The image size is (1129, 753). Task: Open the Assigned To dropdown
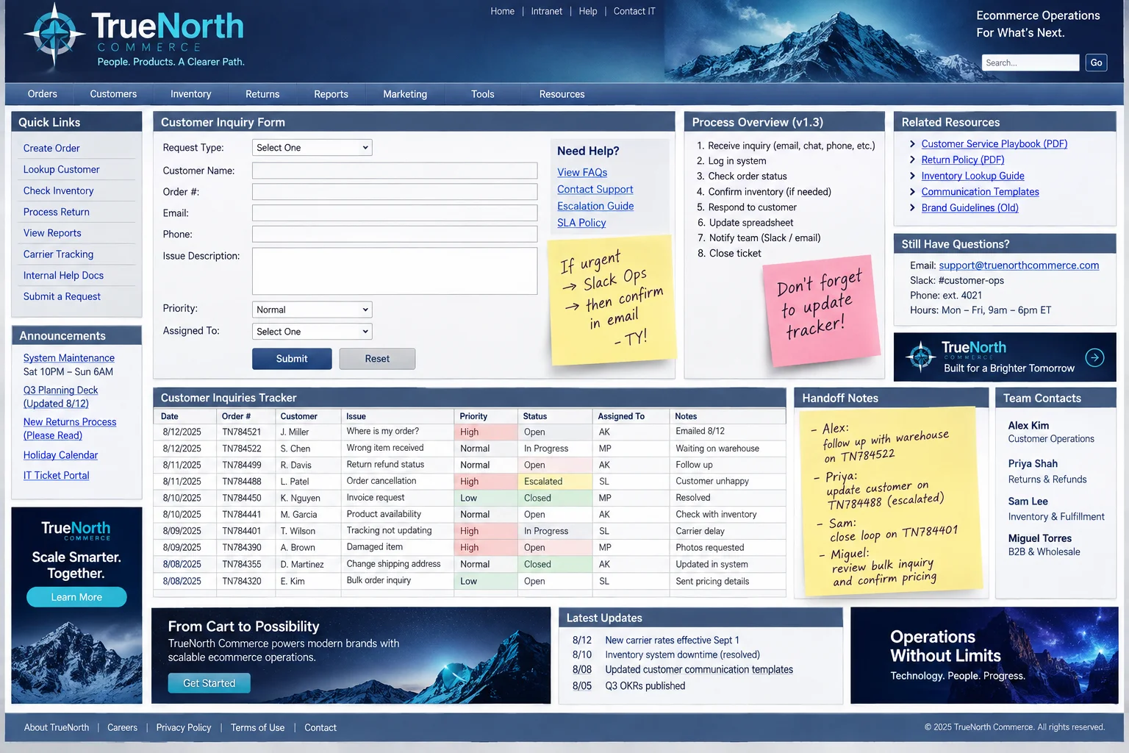tap(312, 332)
